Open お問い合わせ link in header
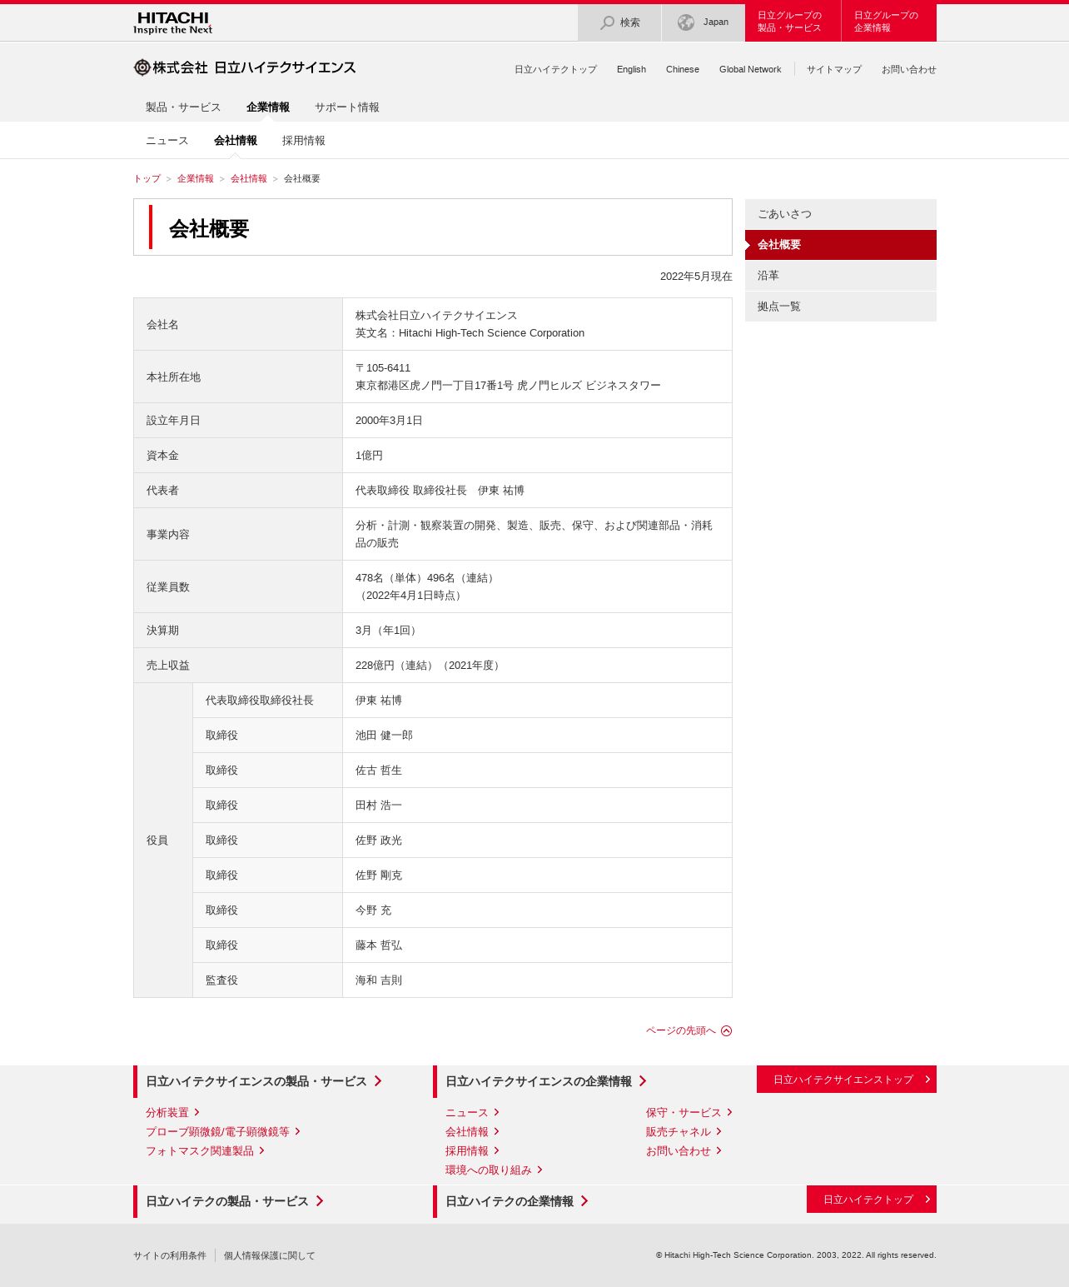Screen dimensions: 1069x1287 tap(909, 69)
